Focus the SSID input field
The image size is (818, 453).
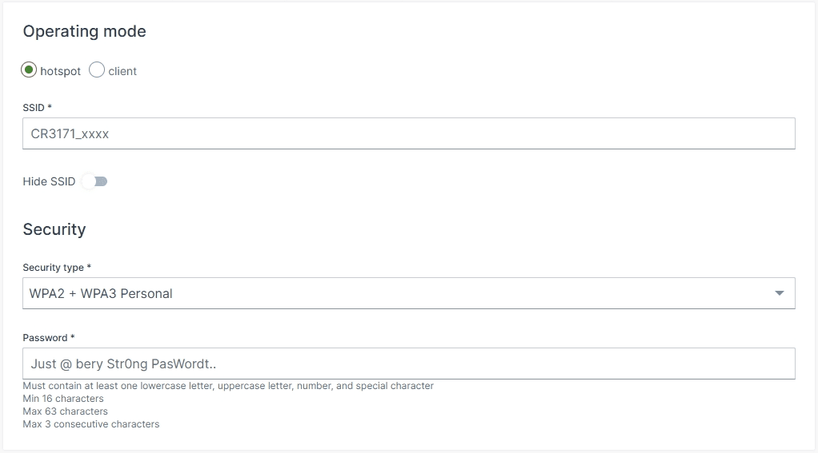point(408,133)
